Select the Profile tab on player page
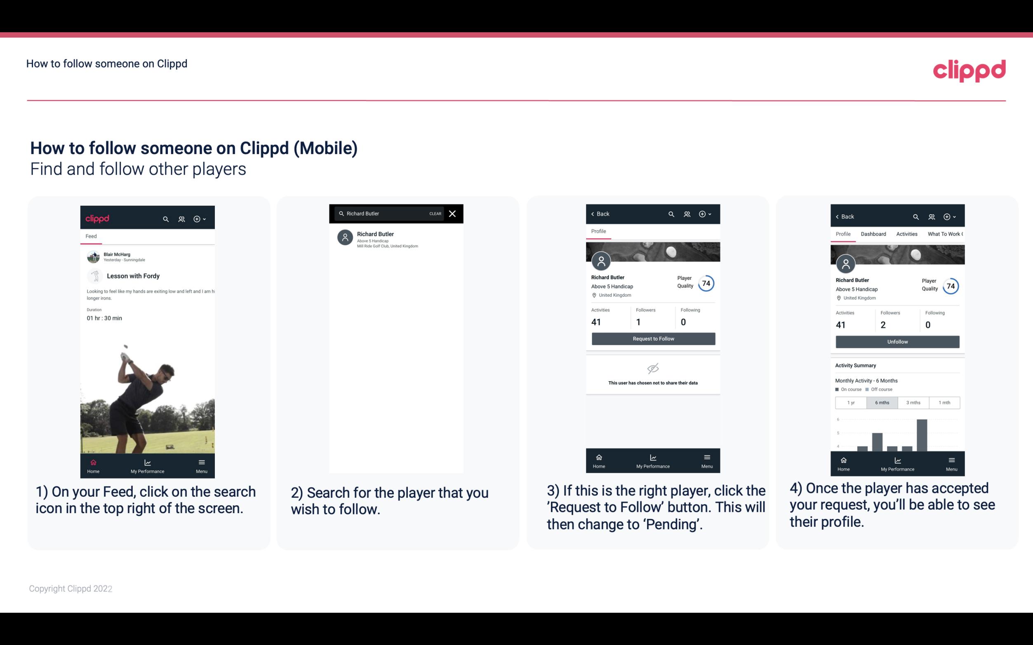 (598, 231)
